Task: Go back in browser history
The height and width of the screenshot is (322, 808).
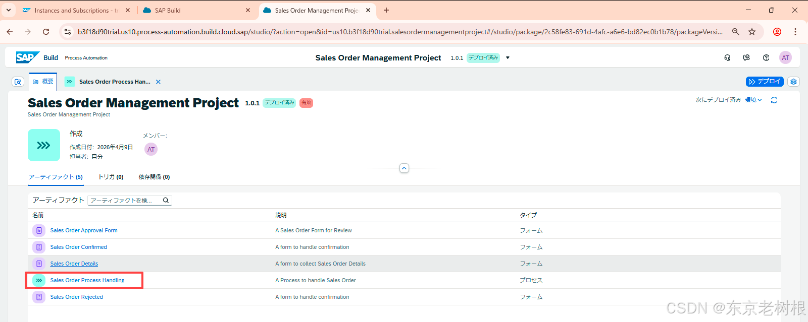Action: [x=10, y=32]
